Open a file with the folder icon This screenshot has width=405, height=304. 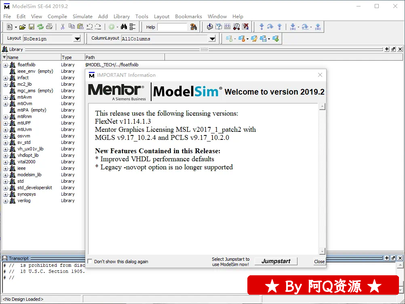23,27
